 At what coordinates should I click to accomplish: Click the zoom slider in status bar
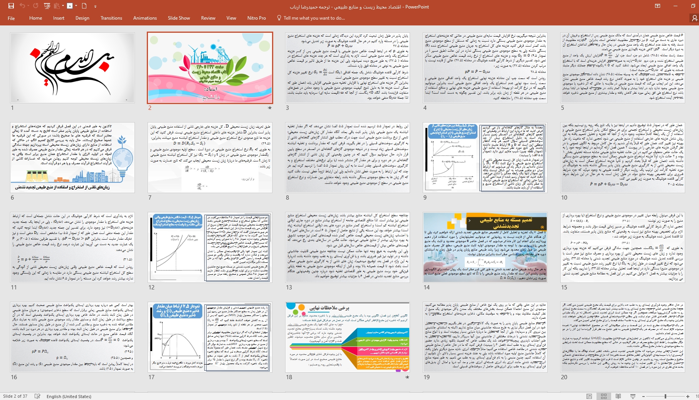pos(665,396)
